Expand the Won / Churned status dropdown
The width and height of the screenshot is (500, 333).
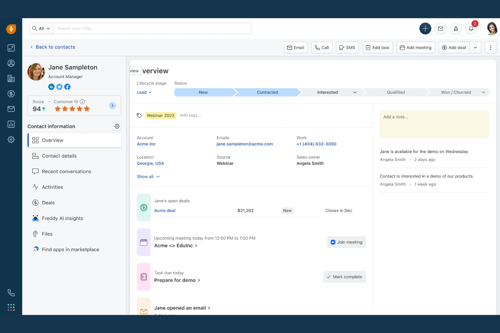[483, 92]
